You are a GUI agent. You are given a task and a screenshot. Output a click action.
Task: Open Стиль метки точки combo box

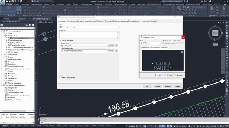pyautogui.click(x=85, y=51)
